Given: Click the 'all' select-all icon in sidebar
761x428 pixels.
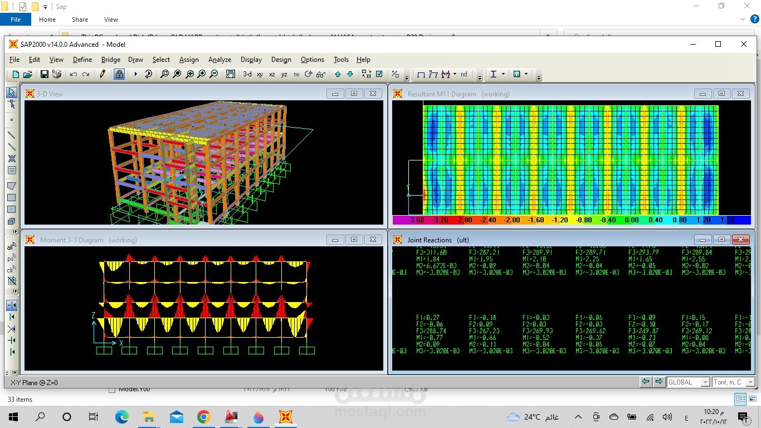Looking at the screenshot, I should point(11,247).
